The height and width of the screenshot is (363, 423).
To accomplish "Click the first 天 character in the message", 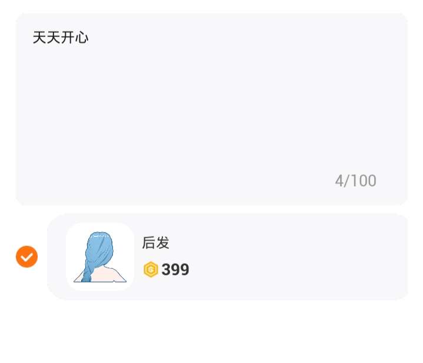I will (39, 38).
